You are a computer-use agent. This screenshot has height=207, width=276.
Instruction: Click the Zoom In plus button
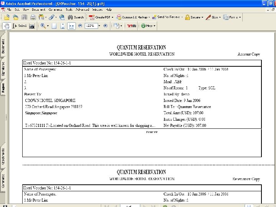105,26
